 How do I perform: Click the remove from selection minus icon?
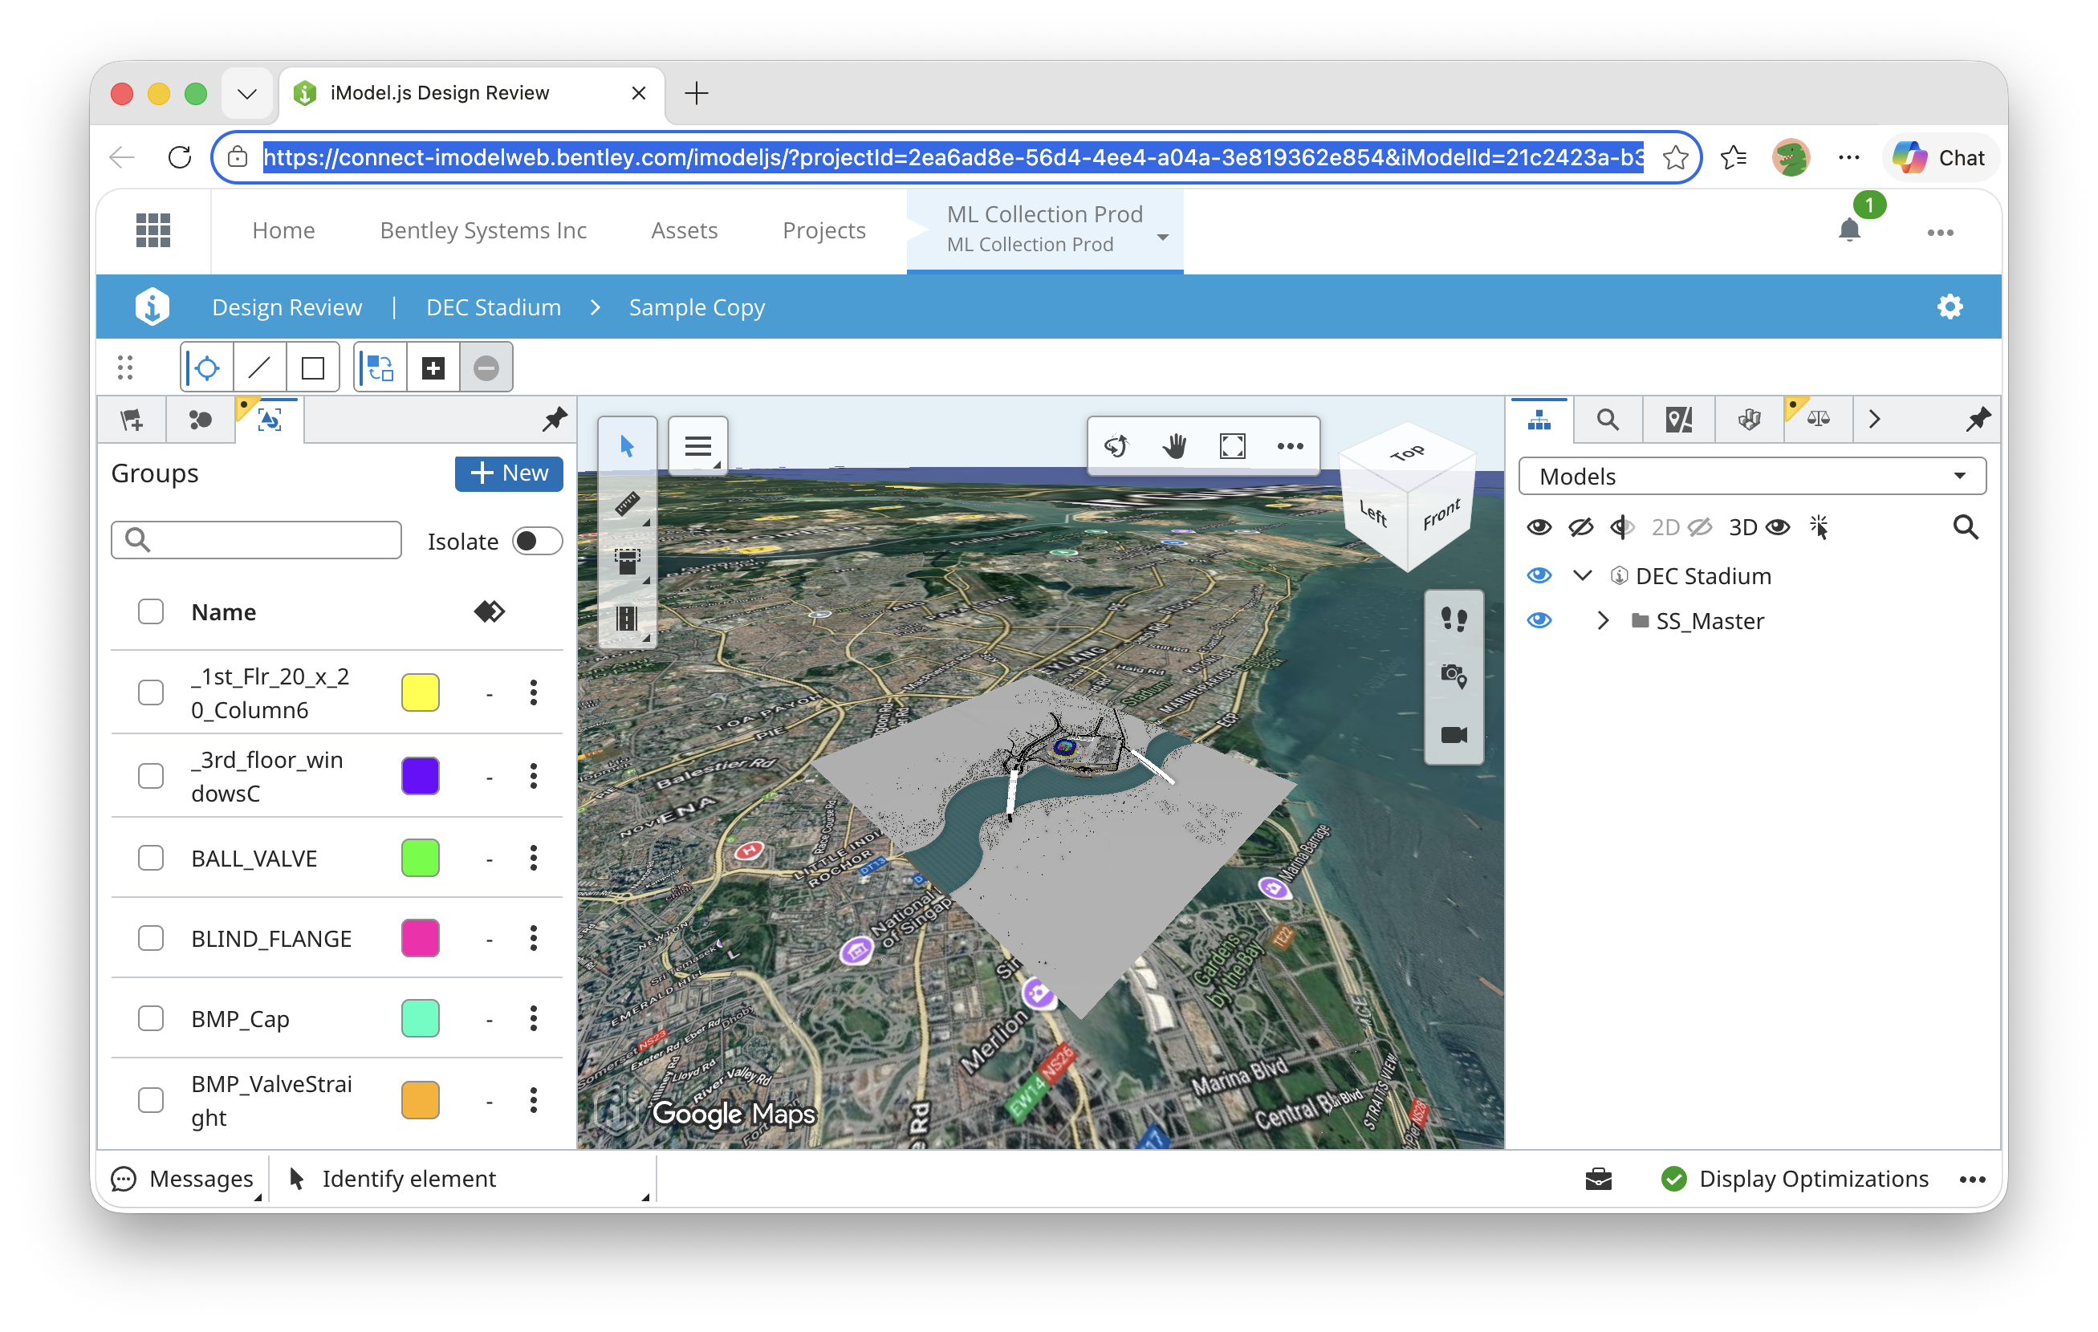point(486,368)
